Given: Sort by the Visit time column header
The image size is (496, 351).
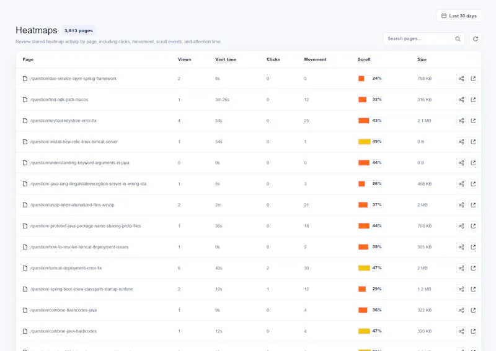Looking at the screenshot, I should point(226,59).
